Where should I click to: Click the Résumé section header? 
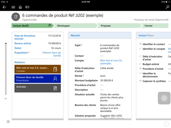click(100, 35)
